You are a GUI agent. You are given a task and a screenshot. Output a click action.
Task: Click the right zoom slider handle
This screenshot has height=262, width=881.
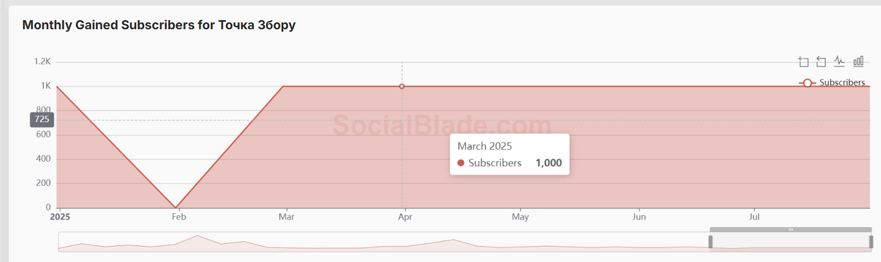871,242
